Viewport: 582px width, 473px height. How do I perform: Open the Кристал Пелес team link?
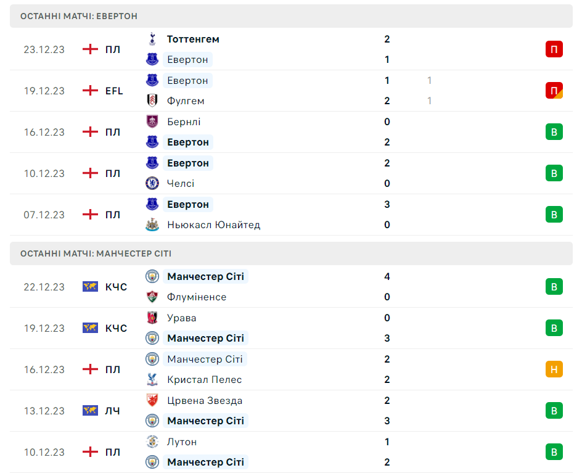coord(204,380)
